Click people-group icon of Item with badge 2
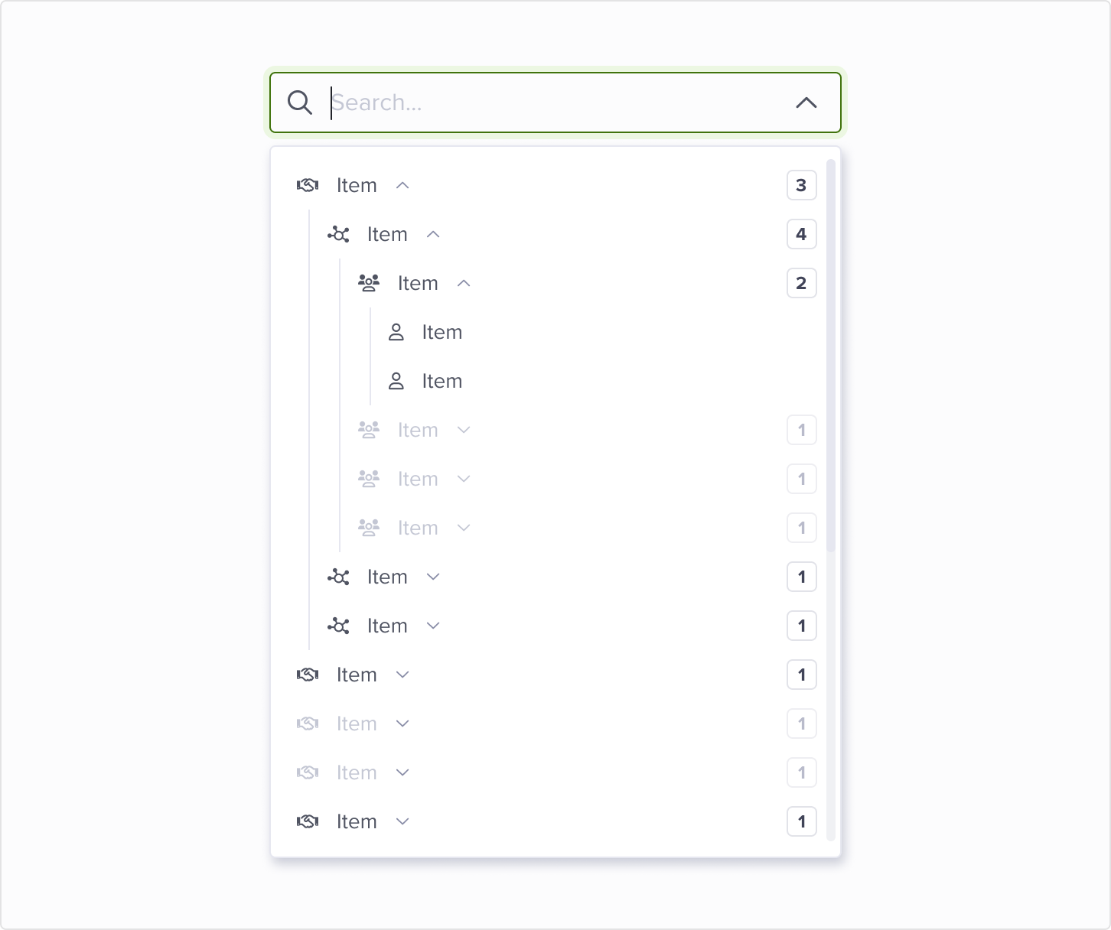 (x=369, y=283)
